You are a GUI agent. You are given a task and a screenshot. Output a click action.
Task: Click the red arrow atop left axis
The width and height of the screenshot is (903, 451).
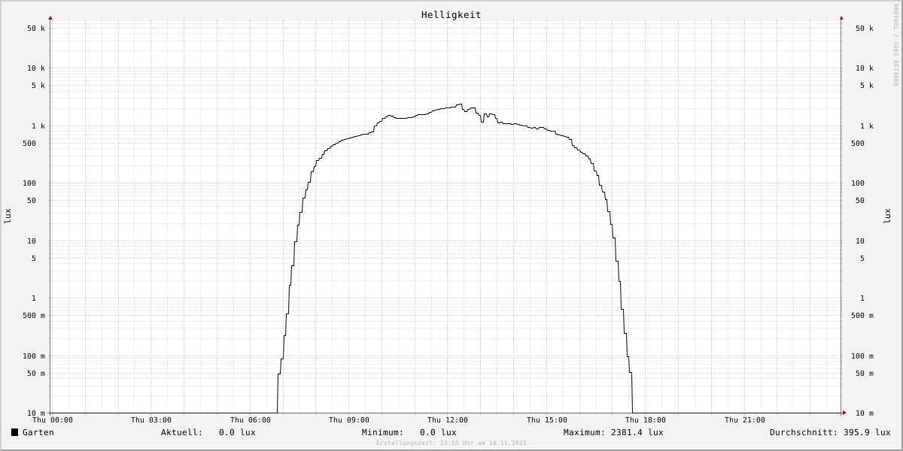pos(50,17)
